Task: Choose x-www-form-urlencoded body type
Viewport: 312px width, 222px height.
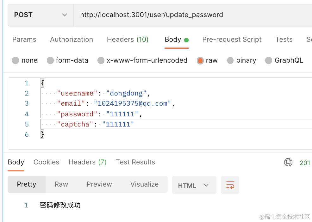Action: coord(101,60)
